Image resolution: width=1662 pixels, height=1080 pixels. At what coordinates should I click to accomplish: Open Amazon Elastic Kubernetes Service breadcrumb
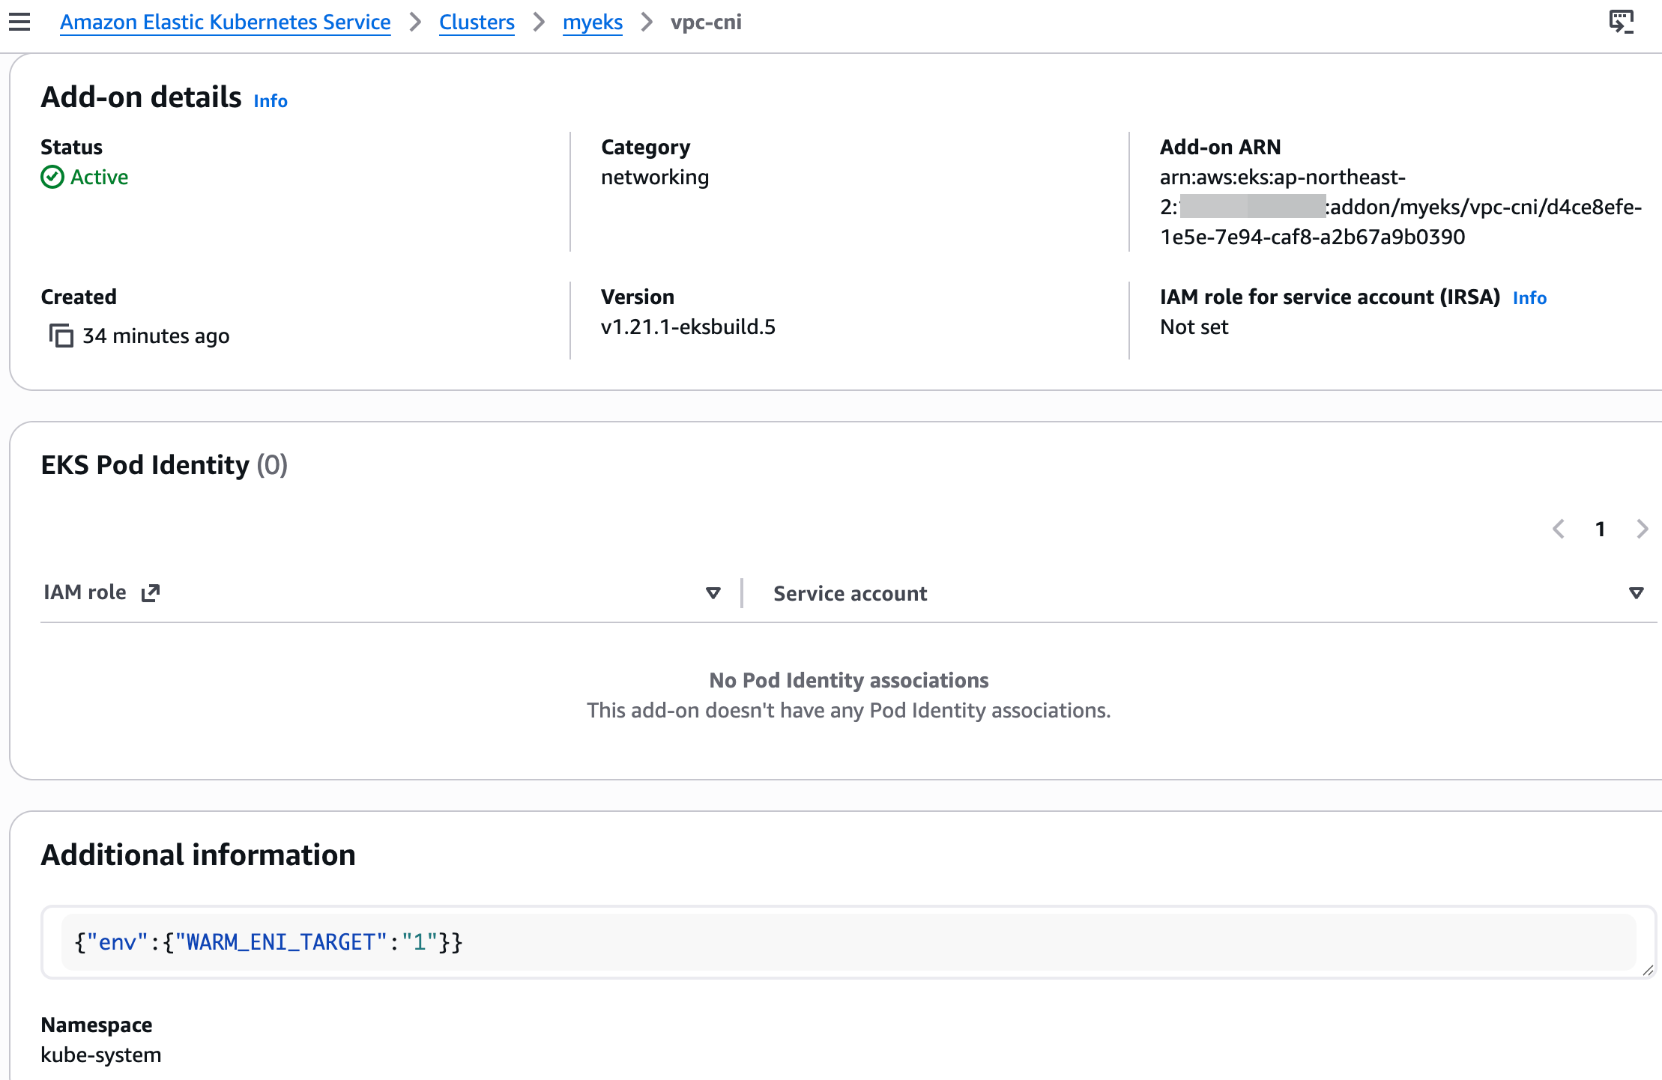225,22
